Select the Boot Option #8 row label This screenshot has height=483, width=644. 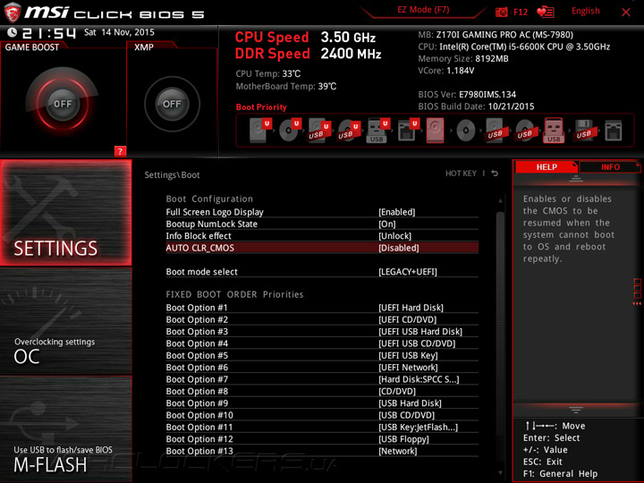197,391
